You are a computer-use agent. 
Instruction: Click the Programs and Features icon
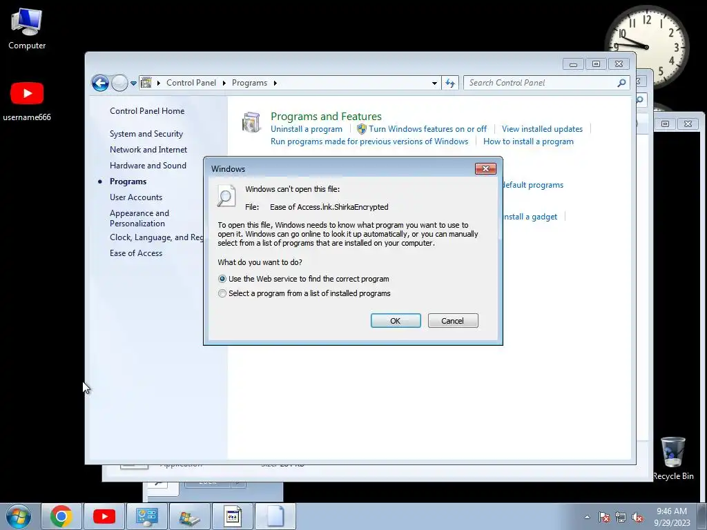[251, 123]
